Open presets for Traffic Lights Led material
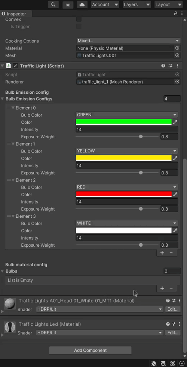The height and width of the screenshot is (367, 187). pyautogui.click(x=174, y=324)
